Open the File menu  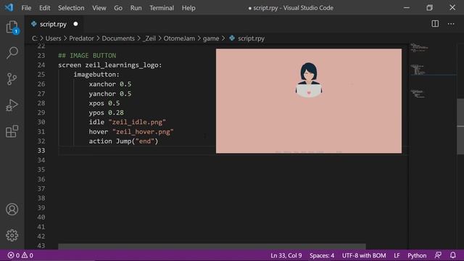click(26, 8)
